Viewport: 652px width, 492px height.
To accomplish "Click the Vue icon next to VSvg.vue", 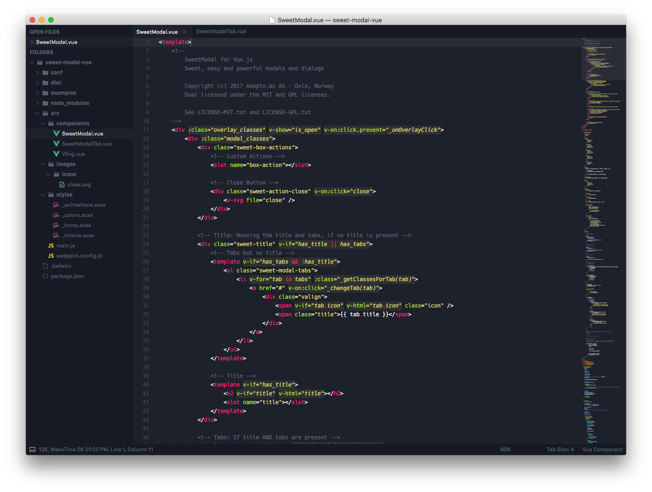I will click(x=56, y=154).
